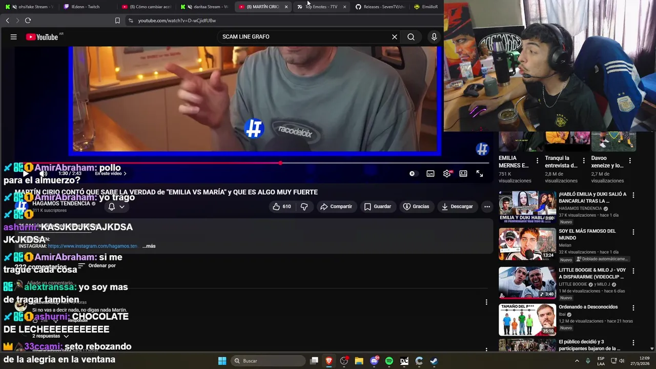The width and height of the screenshot is (656, 369).
Task: Open 'HABLÓ EMILIA y DUKI' video thumbnail
Action: coord(527,207)
